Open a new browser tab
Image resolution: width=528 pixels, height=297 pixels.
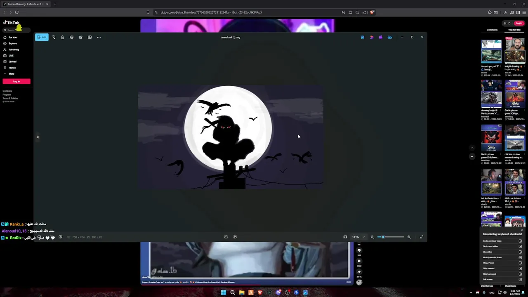54,4
